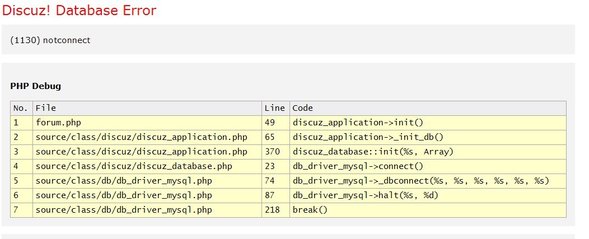The height and width of the screenshot is (239, 589).
Task: Click the 'File' column header
Action: click(147, 108)
